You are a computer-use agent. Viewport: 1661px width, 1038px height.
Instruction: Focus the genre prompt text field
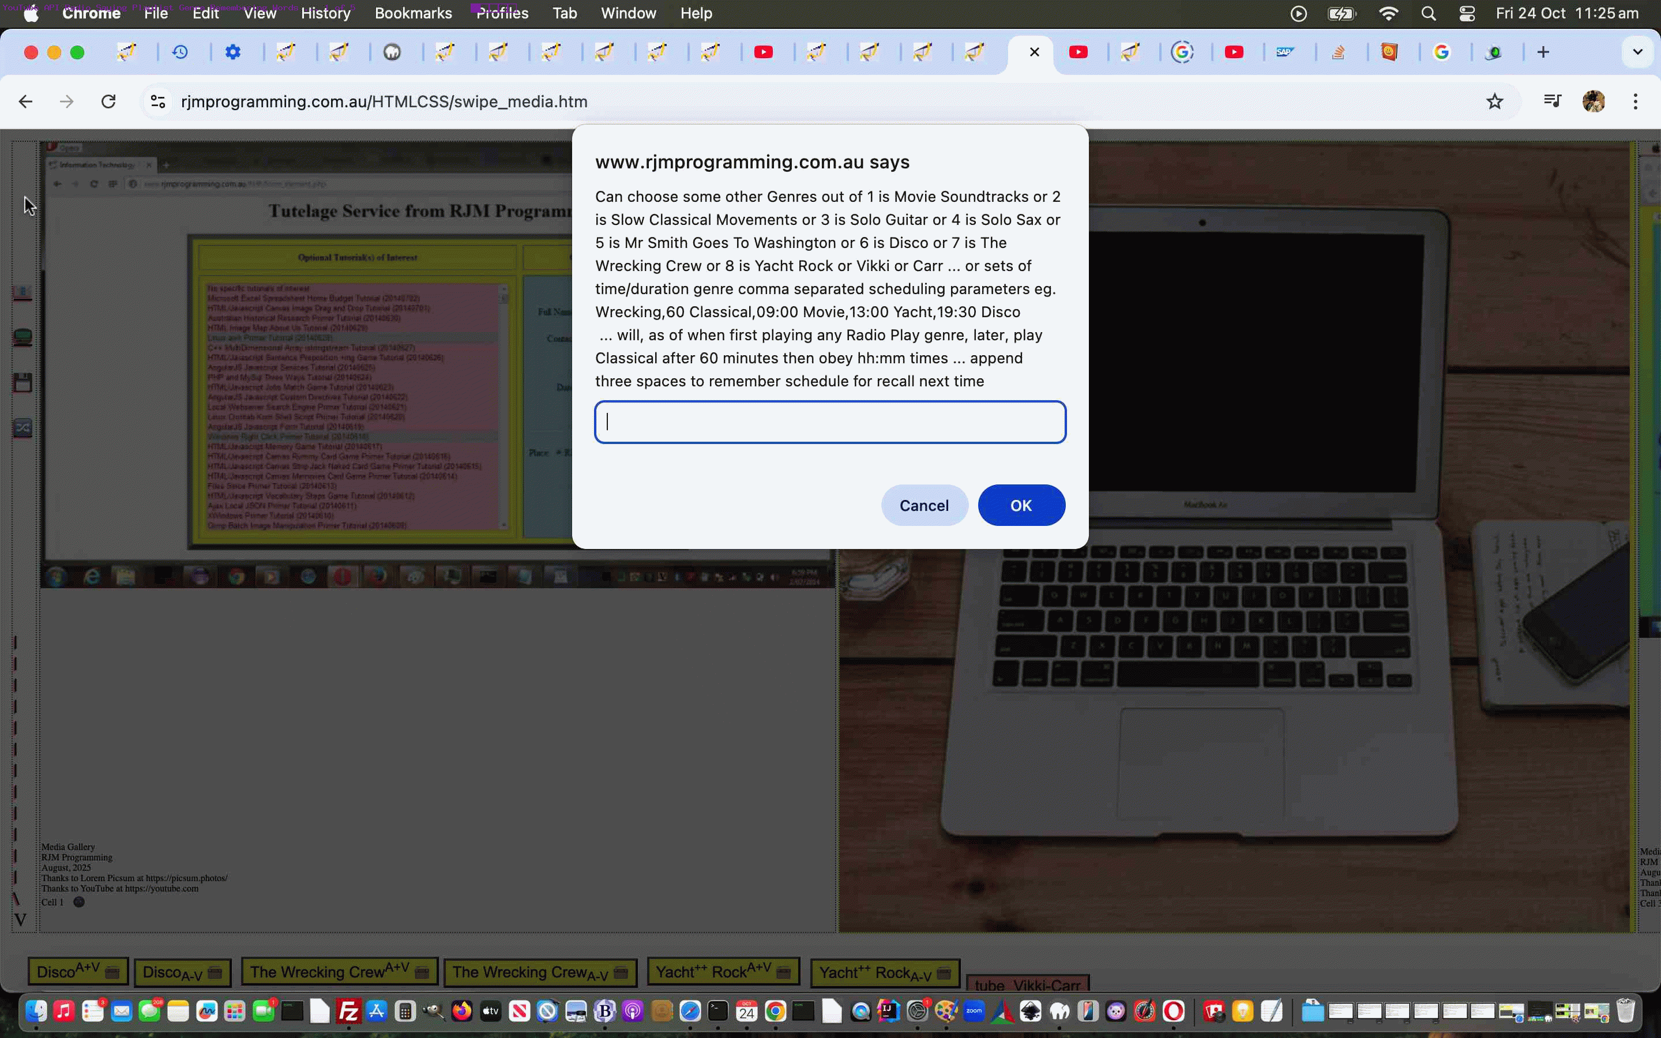click(x=830, y=422)
